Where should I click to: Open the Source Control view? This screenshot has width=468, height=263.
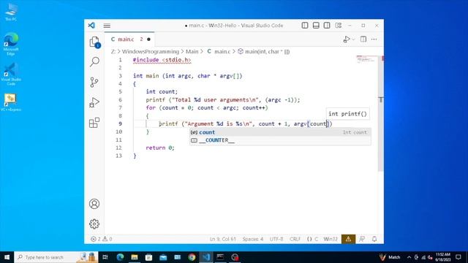94,82
